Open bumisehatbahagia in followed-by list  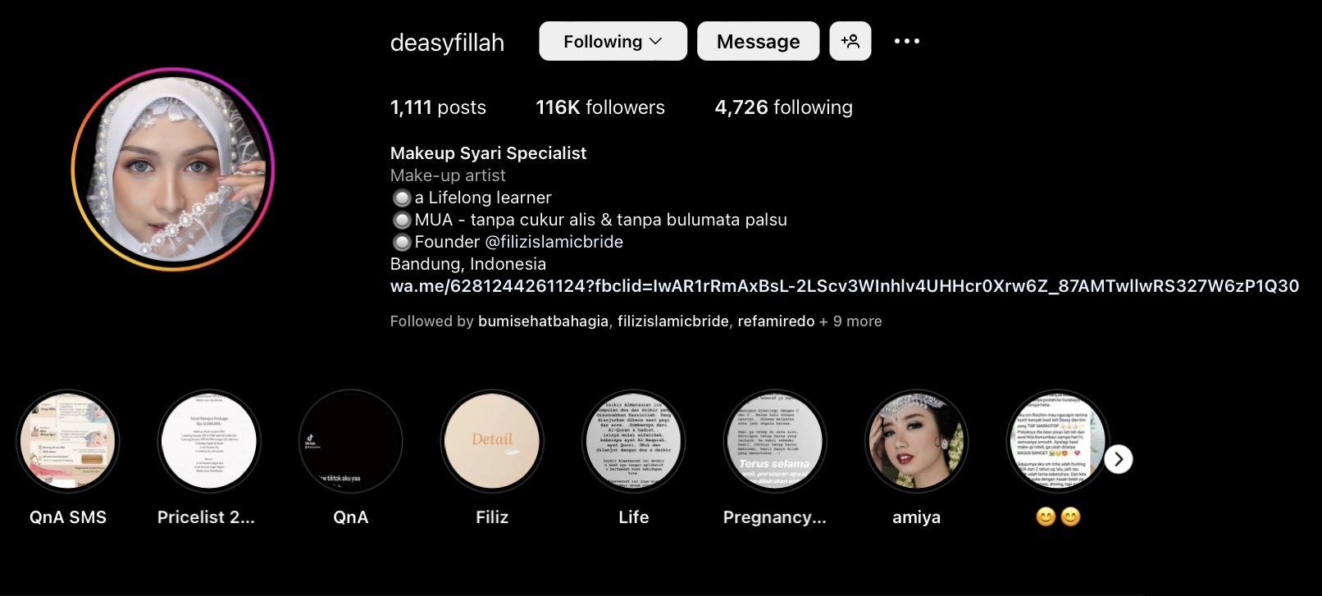[x=543, y=321]
